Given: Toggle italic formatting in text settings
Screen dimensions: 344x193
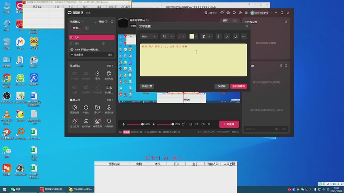Looking at the screenshot, I should click(227, 36).
